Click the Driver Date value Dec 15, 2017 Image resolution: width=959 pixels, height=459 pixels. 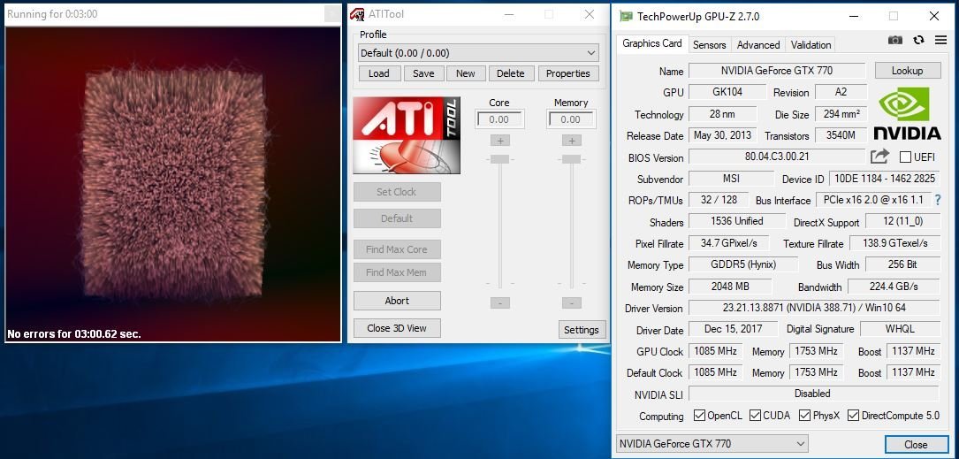click(733, 329)
